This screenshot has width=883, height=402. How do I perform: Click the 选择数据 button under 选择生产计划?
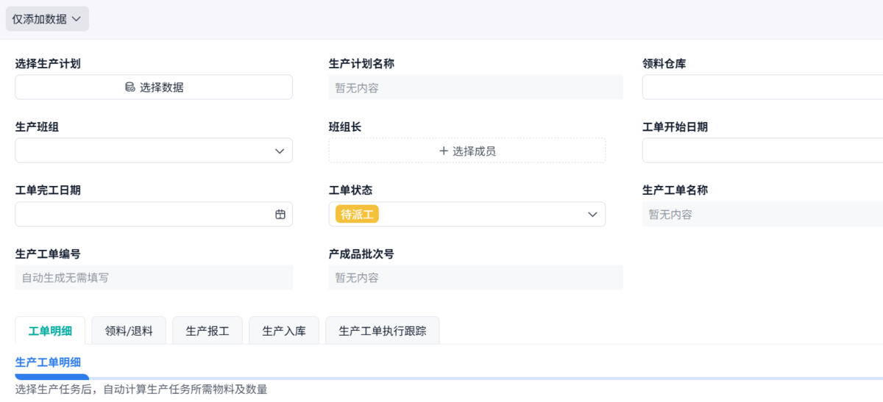(x=154, y=87)
